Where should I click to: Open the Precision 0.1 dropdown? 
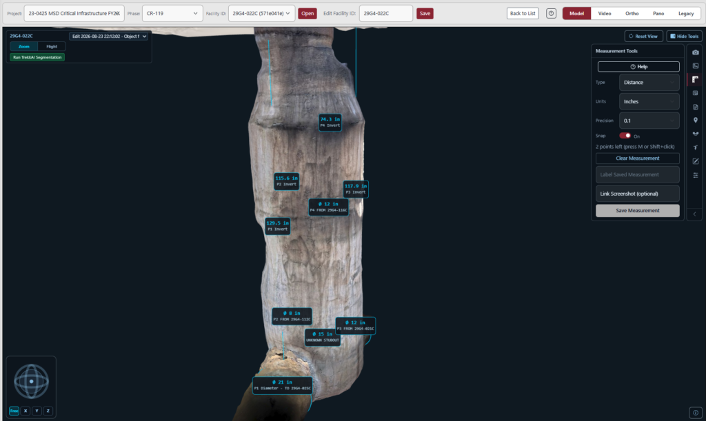[649, 121]
